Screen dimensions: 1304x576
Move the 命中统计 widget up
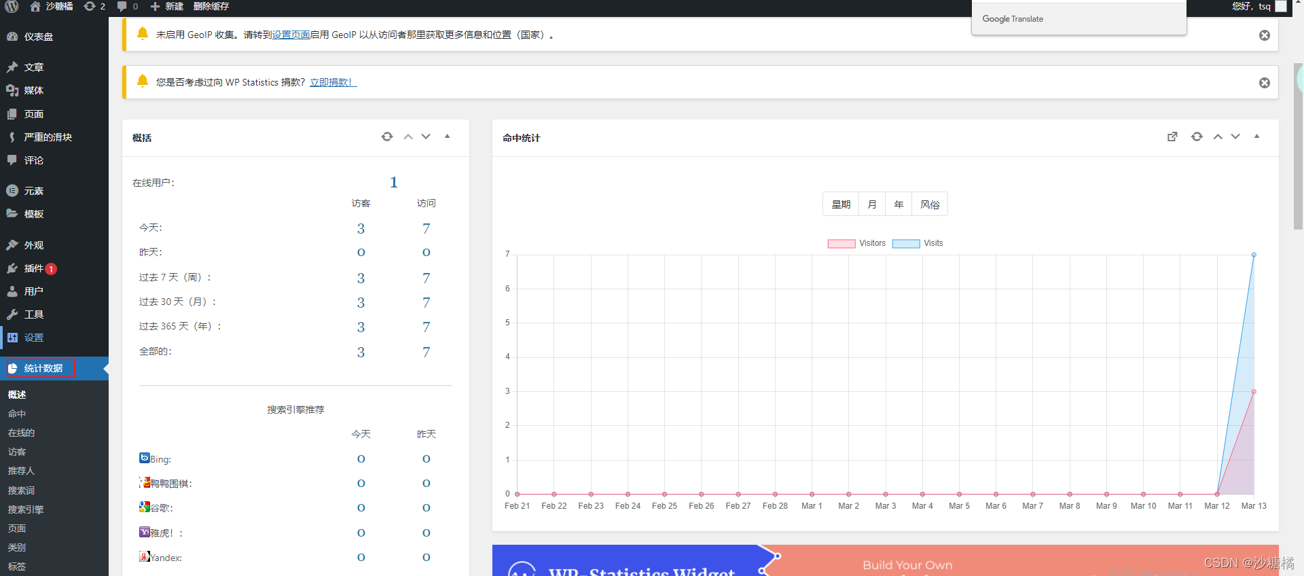point(1218,137)
